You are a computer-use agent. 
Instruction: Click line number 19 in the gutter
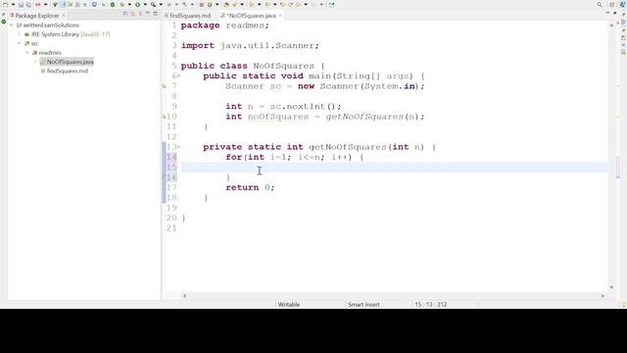[x=171, y=208]
